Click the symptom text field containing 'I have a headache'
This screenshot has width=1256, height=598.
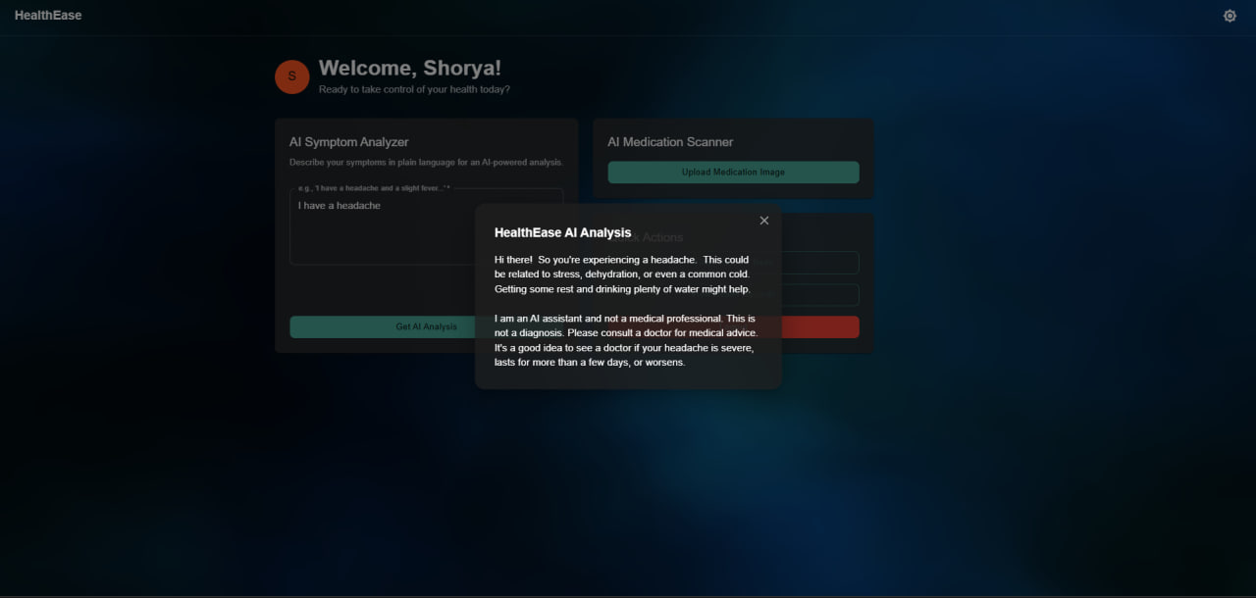427,226
